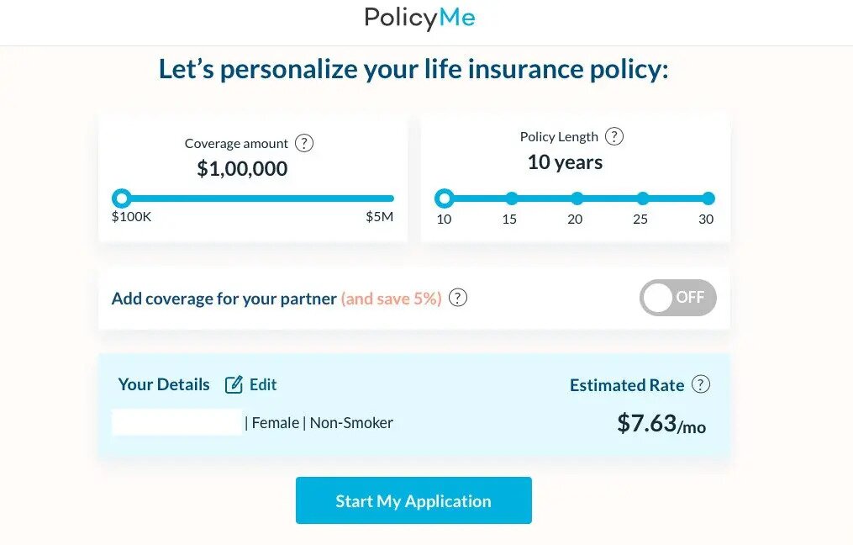853x545 pixels.
Task: Select the 30-year policy length mark
Action: 707,198
